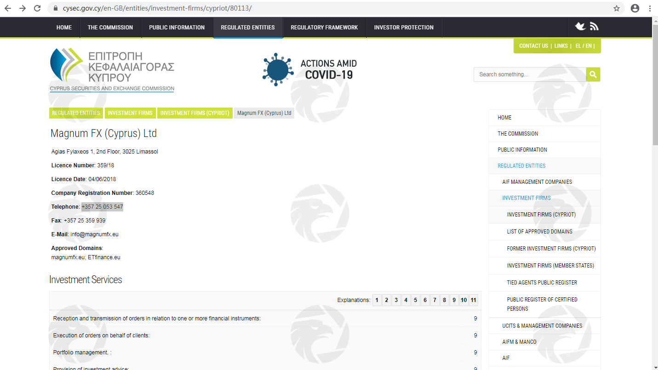Open browser three-dot menu
This screenshot has height=370, width=658.
click(x=650, y=8)
